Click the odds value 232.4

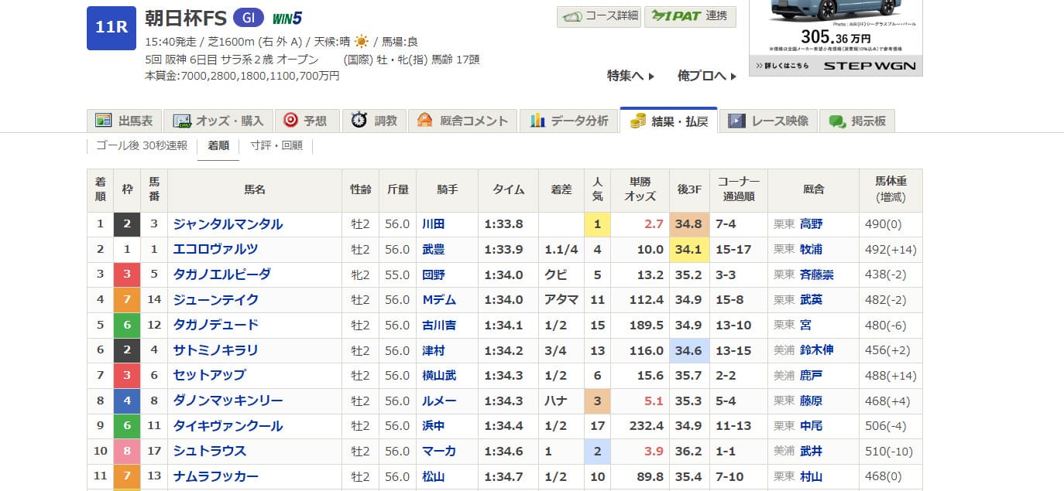[x=647, y=426]
